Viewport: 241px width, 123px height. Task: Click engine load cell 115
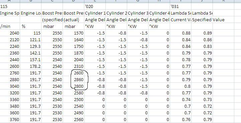tap(30, 33)
